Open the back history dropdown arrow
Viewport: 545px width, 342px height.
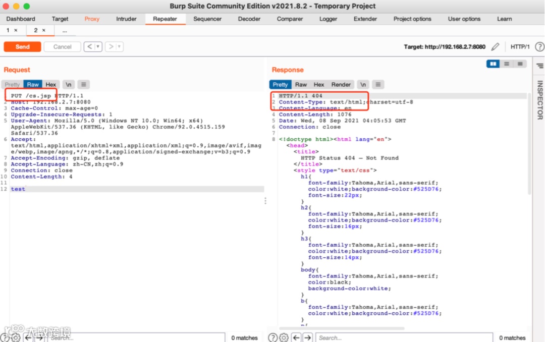98,46
